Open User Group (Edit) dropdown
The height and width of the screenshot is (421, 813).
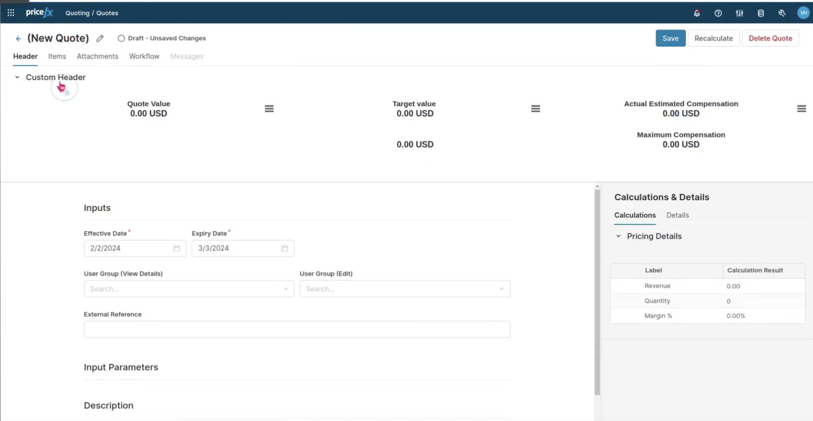pos(405,289)
